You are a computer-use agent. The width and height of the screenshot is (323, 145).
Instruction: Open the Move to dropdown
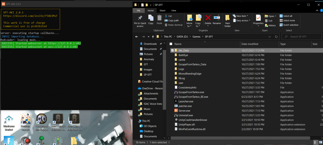(190, 21)
